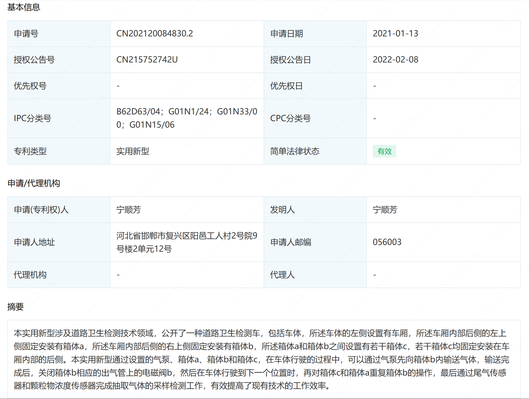Image resolution: width=529 pixels, height=399 pixels.
Task: Click the 申请号 label cell
Action: point(59,33)
